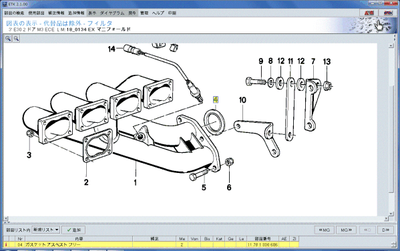Click the part number 14 callout in diagram
Viewport: 400px width, 251px height.
pyautogui.click(x=112, y=49)
